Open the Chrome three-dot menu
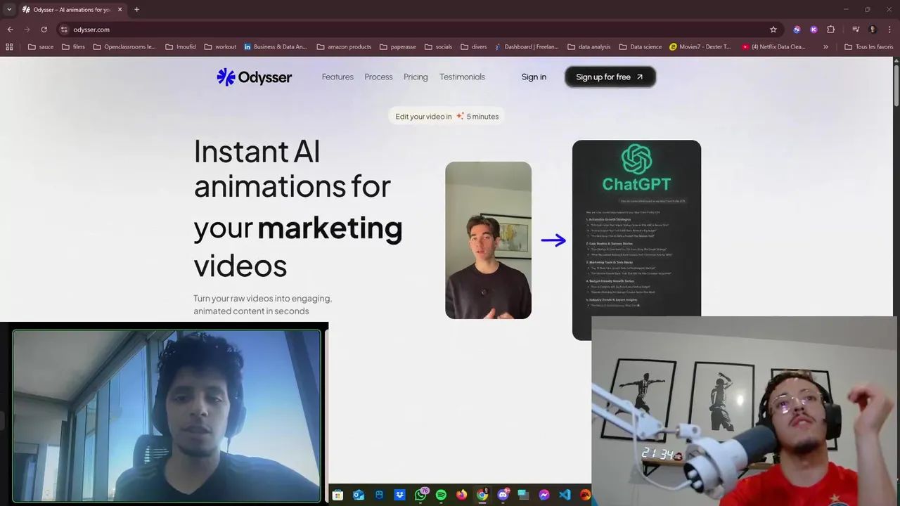This screenshot has width=900, height=506. (889, 30)
